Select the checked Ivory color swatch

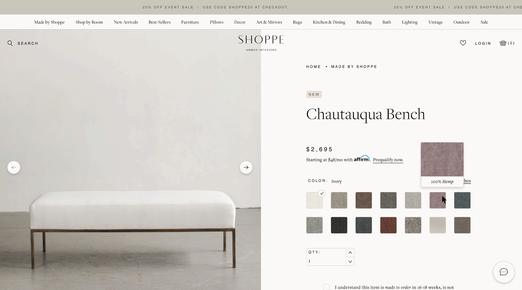[x=314, y=200]
